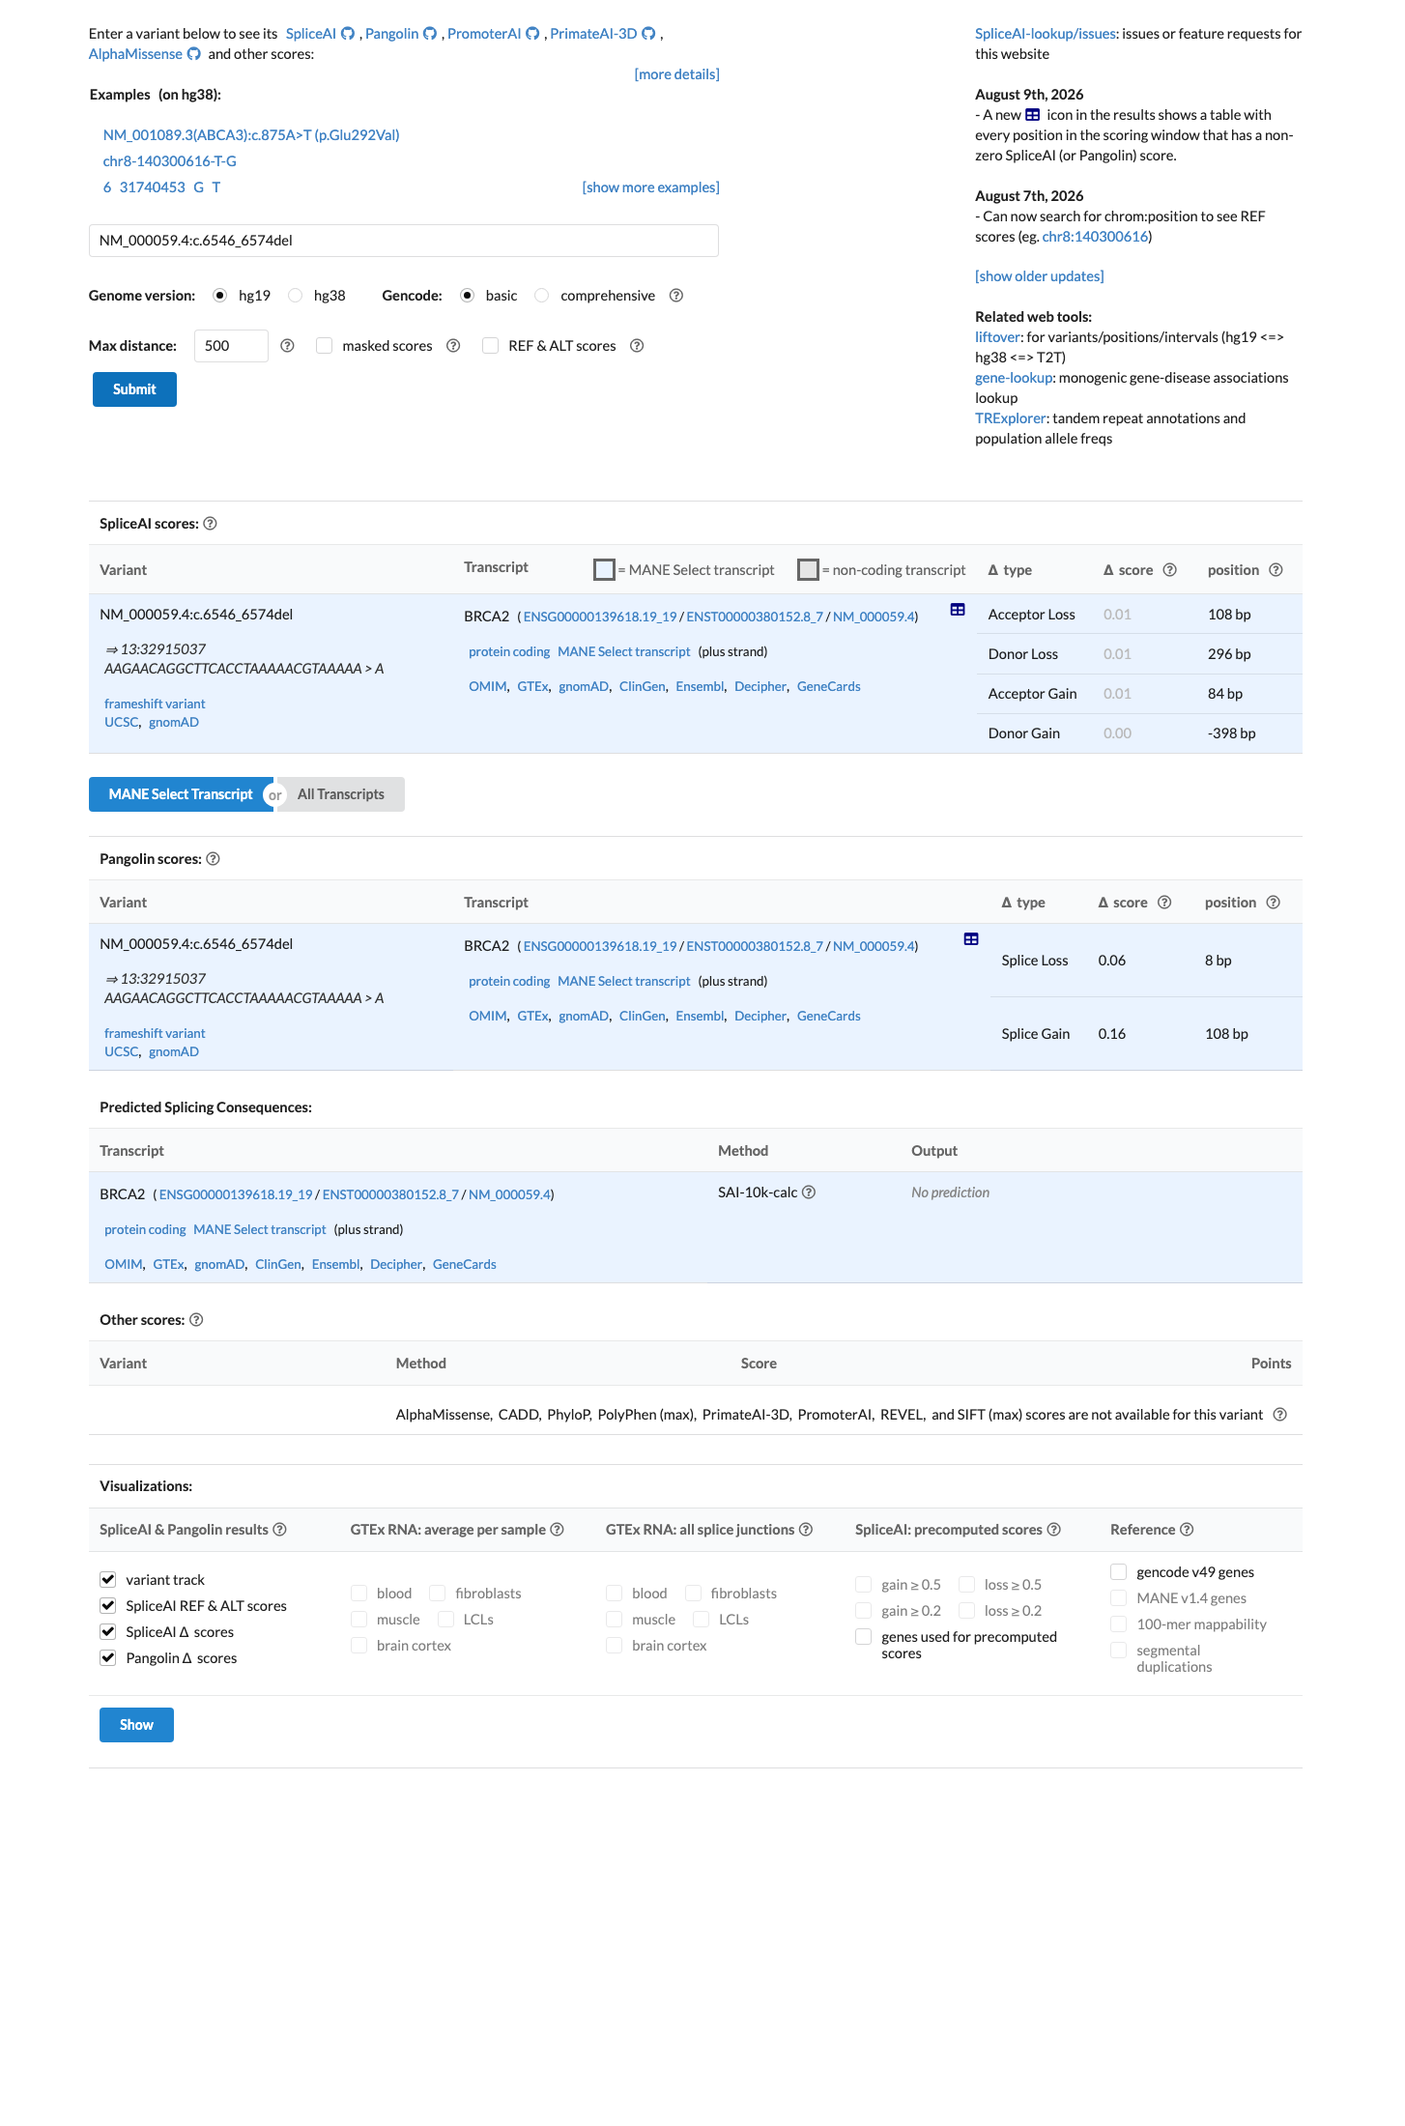Open ClinGen link in Pangolin results row

(643, 1016)
